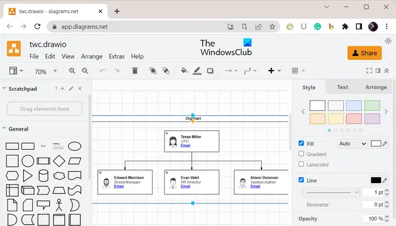Enable the Gradient checkbox
396x226 pixels.
[x=301, y=154]
